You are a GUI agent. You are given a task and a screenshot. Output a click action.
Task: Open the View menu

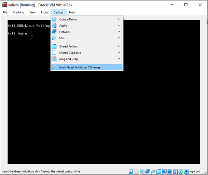[x=32, y=12]
